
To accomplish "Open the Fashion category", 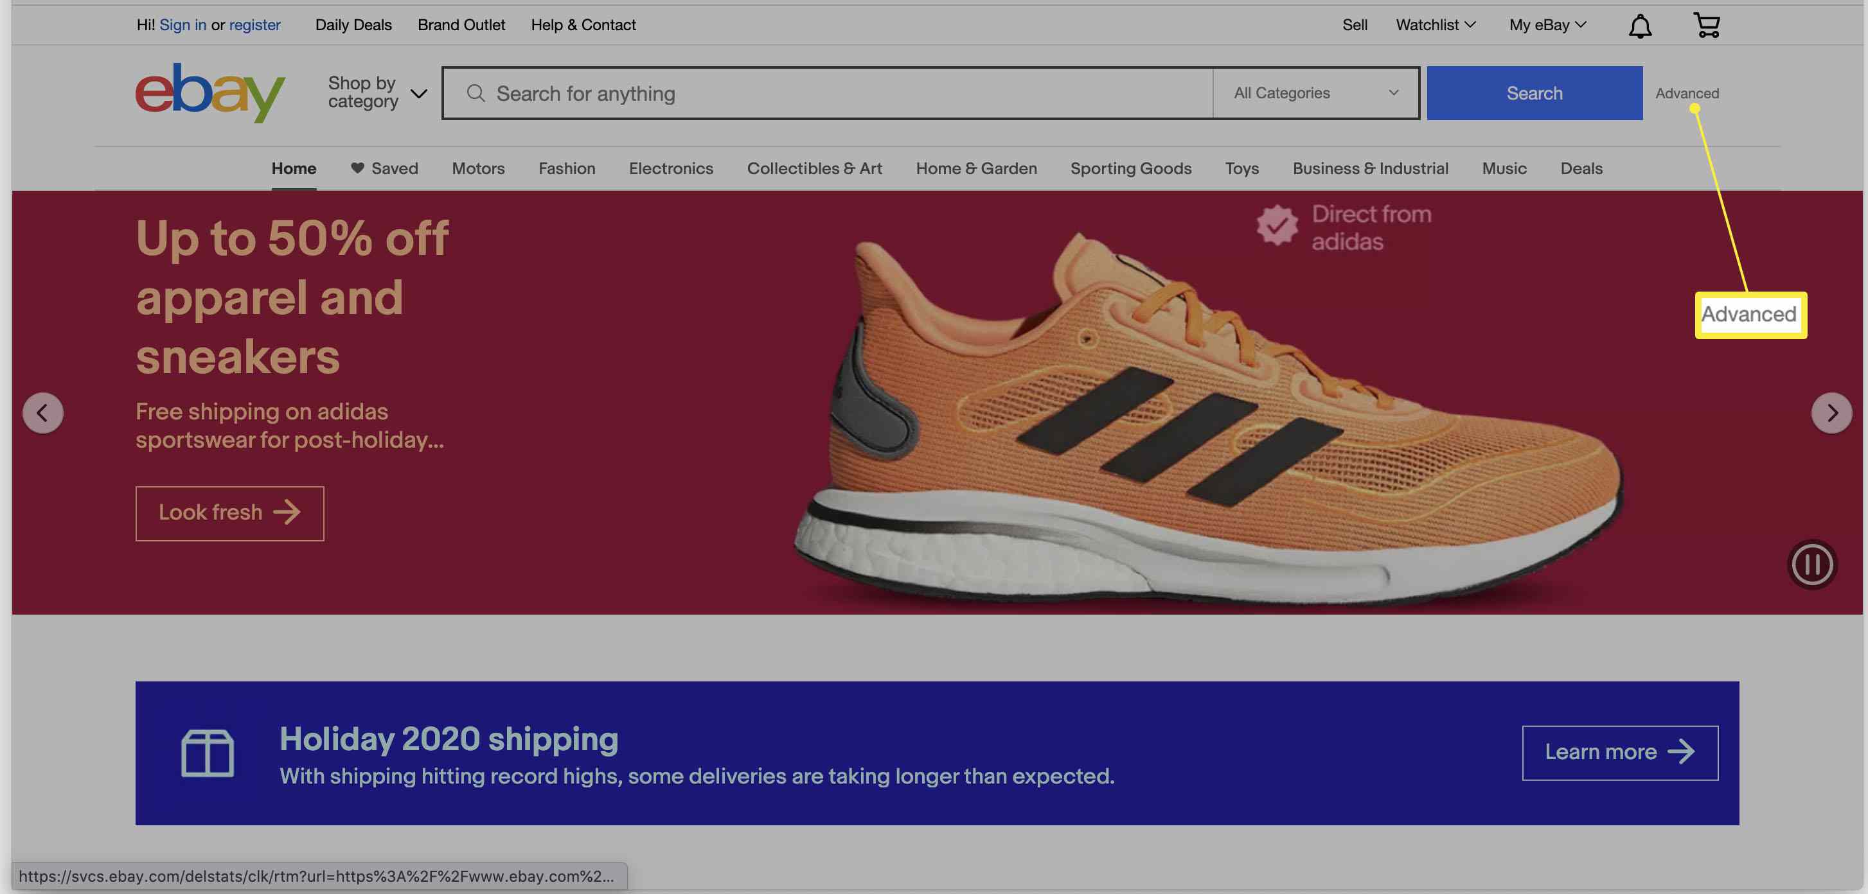I will click(x=566, y=168).
